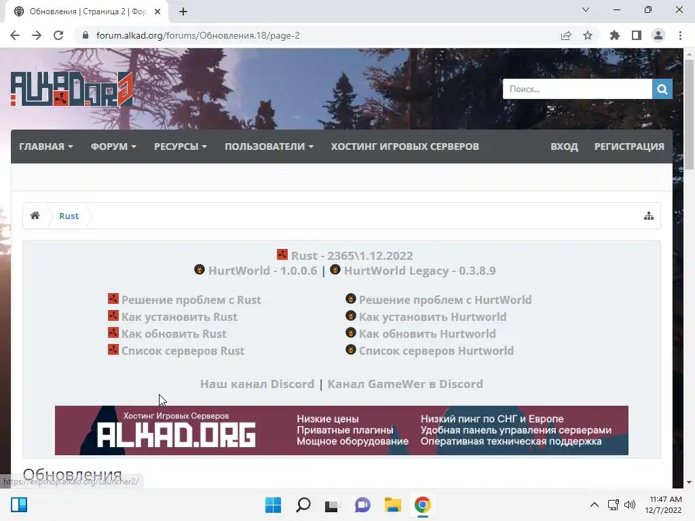Screen dimensions: 695x521
Task: Click the icon next to Решение проблем с HurtWorld
Action: point(351,298)
